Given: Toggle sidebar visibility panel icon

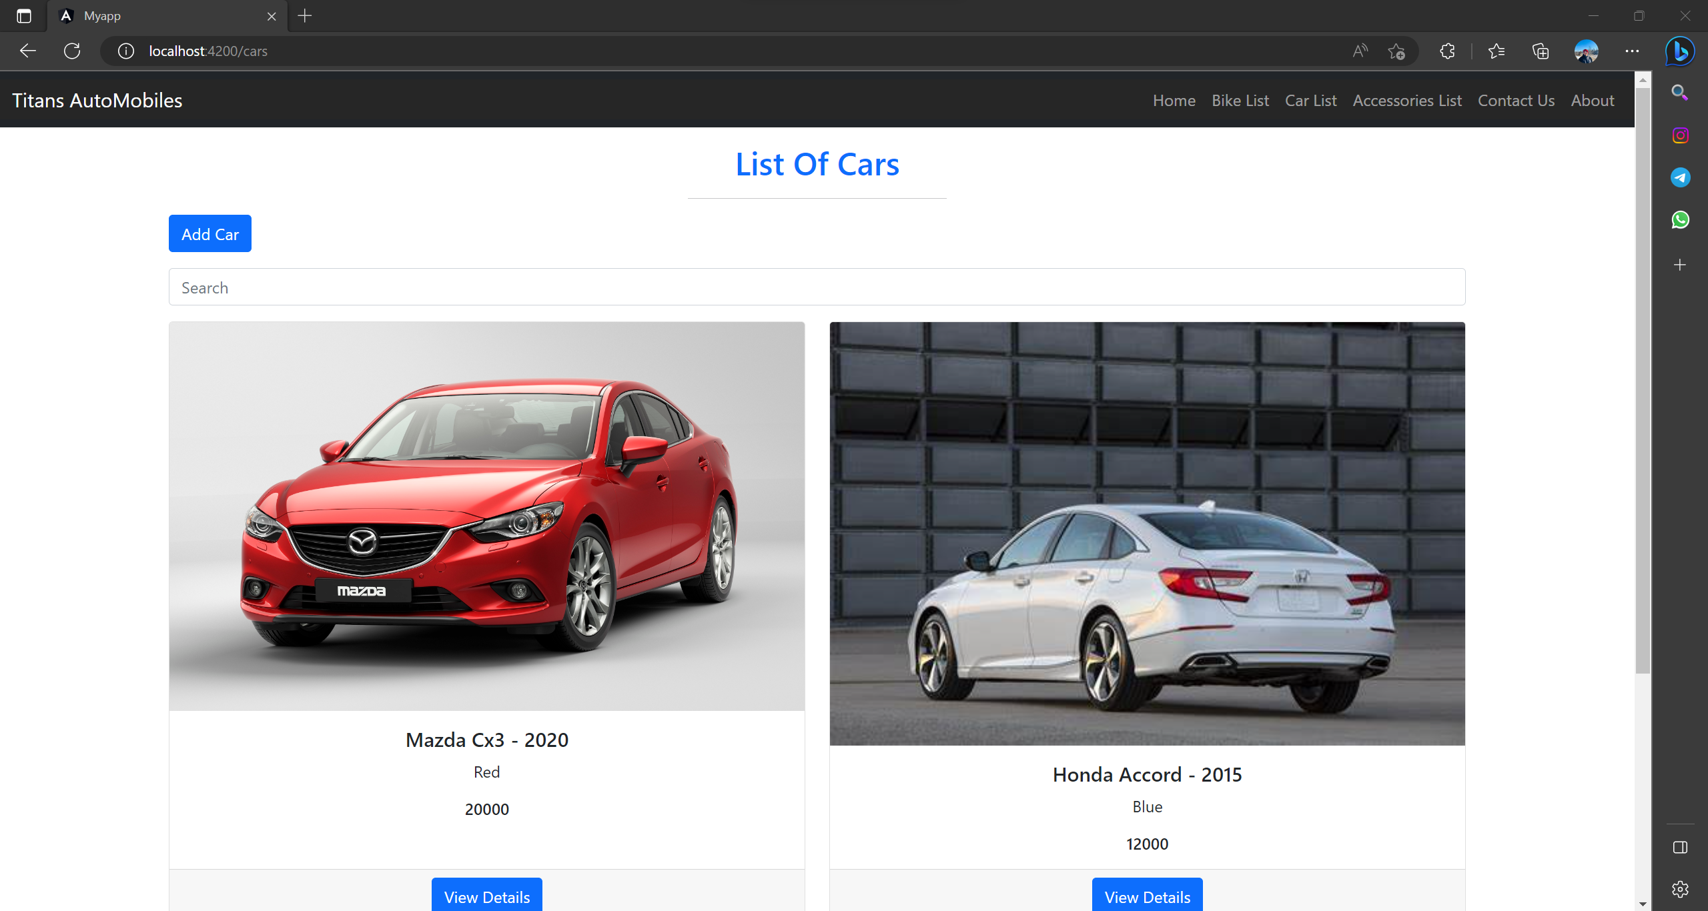Looking at the screenshot, I should (1680, 847).
